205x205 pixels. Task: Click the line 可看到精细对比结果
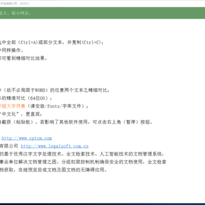click(x=23, y=59)
